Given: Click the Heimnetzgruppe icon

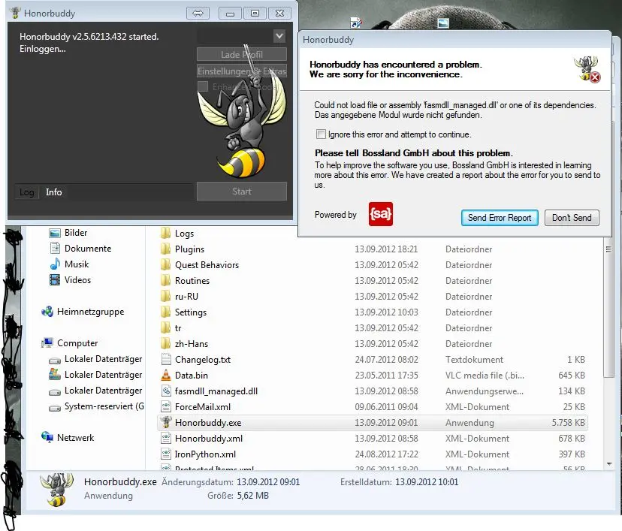Looking at the screenshot, I should point(47,312).
